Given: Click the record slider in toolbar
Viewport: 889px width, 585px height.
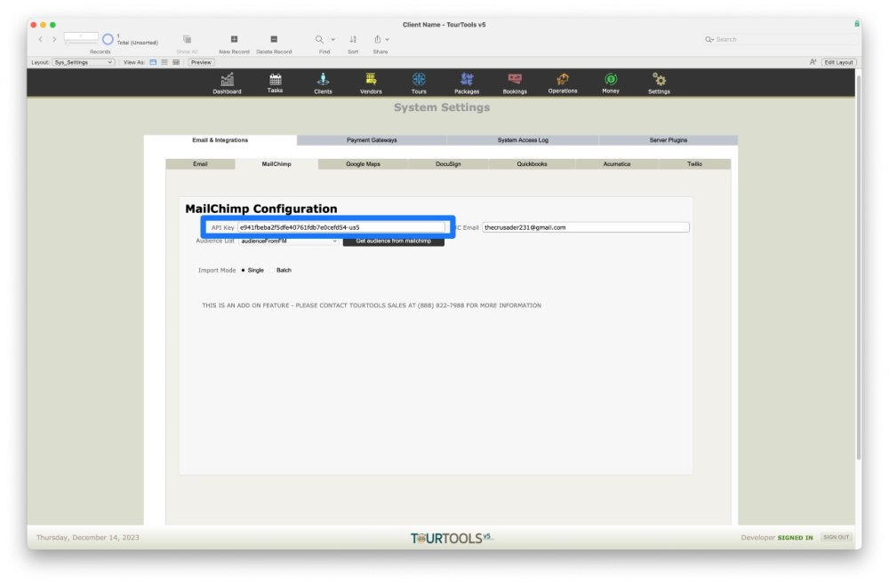Looking at the screenshot, I should [81, 43].
